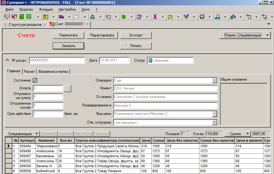Switch to the Структура разделов document tab
Screen dimensions: 274x174
pyautogui.click(x=25, y=25)
